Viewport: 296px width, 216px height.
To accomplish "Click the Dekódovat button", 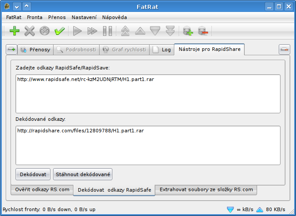I will coord(33,174).
